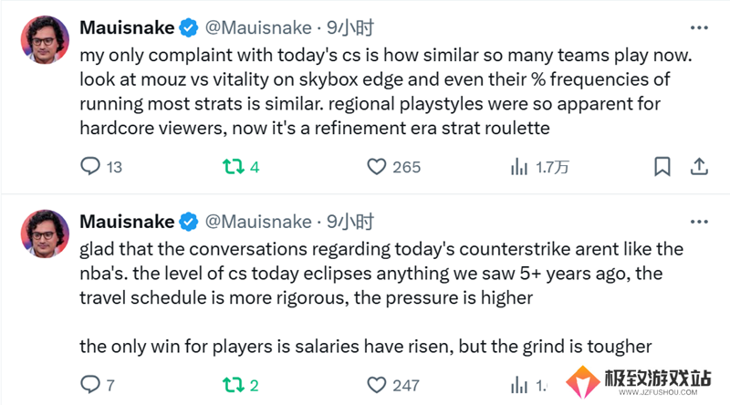730x405 pixels.
Task: Reply to the tweet about NBA conversations
Action: point(97,385)
